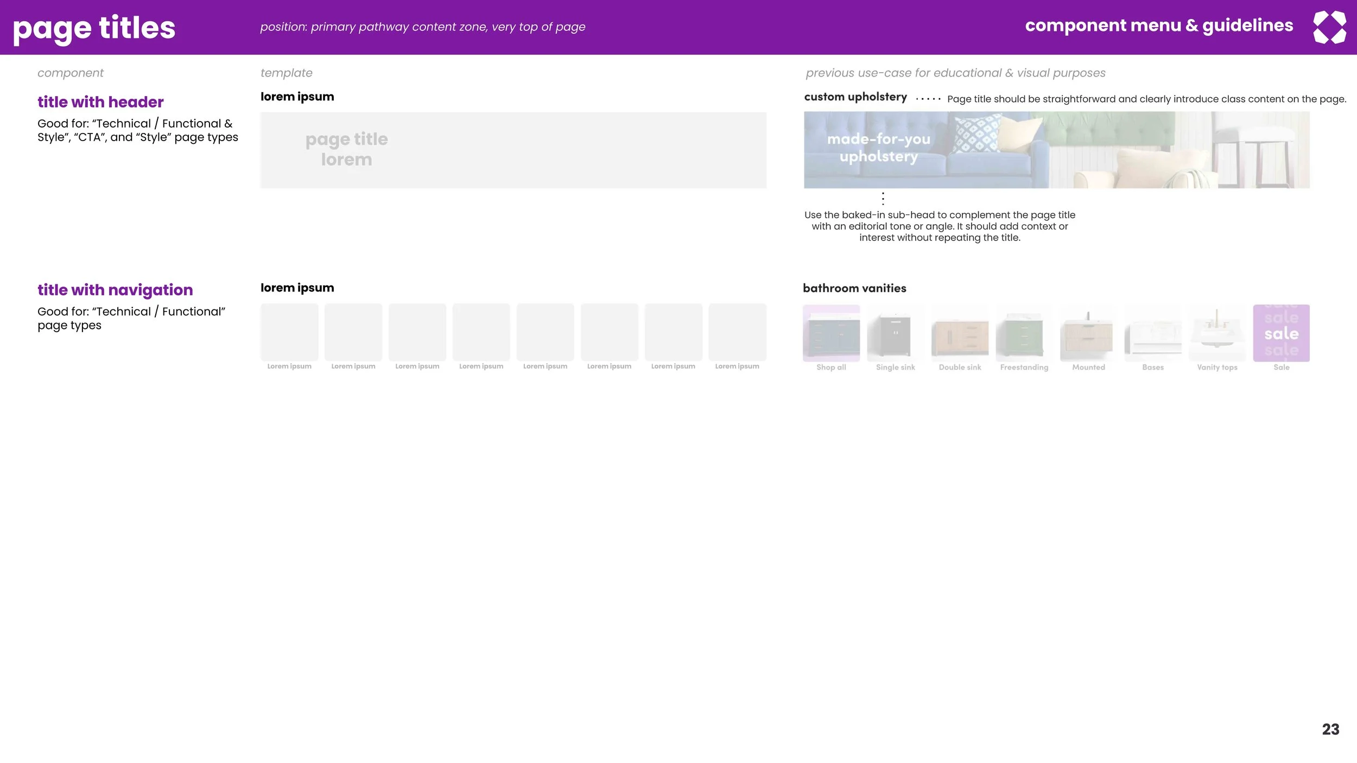Click component menu & guidelines text
Viewport: 1357px width, 763px height.
click(1159, 26)
